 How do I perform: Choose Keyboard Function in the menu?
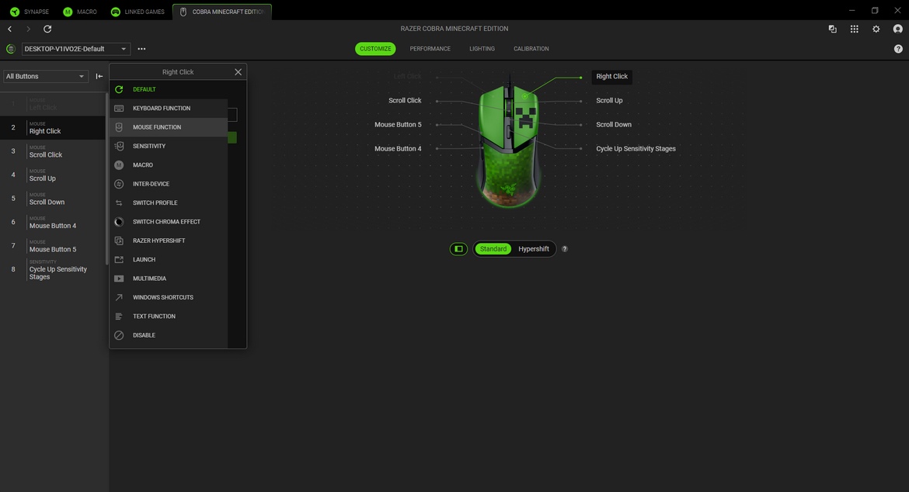pyautogui.click(x=168, y=108)
